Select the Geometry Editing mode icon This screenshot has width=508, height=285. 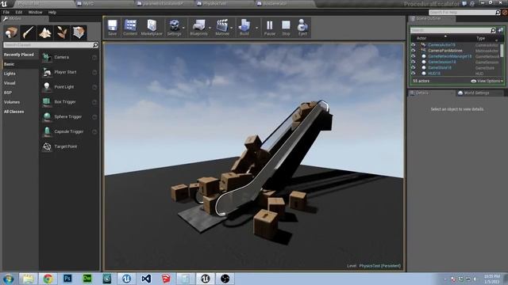click(x=79, y=32)
